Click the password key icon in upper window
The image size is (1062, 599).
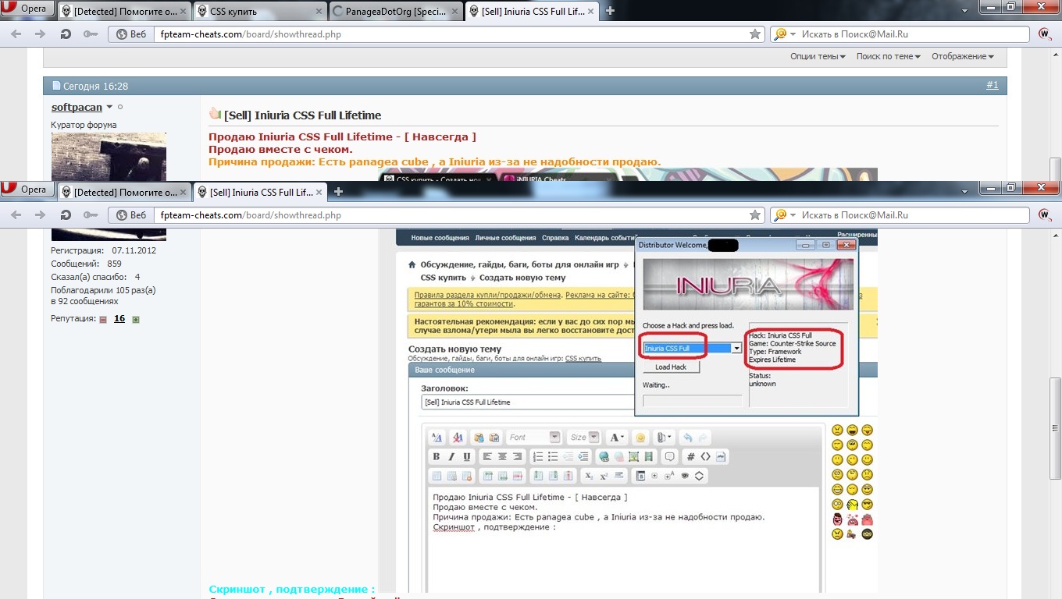91,34
